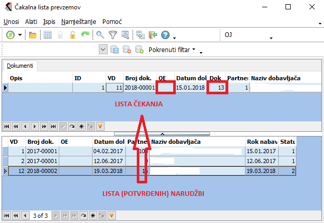Expand the Pokrenuti filtar dropdown
Viewport: 324px width, 223px height.
point(193,50)
